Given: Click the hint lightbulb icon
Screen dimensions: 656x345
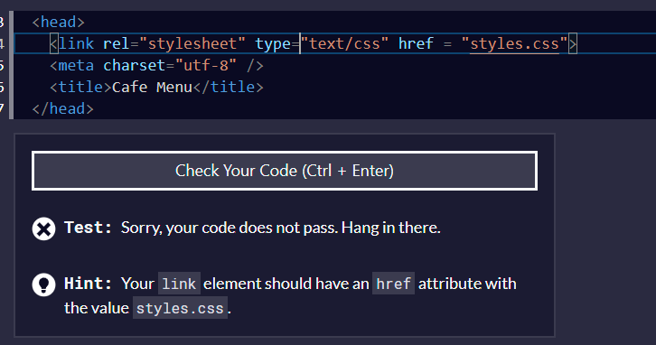Looking at the screenshot, I should tap(43, 284).
